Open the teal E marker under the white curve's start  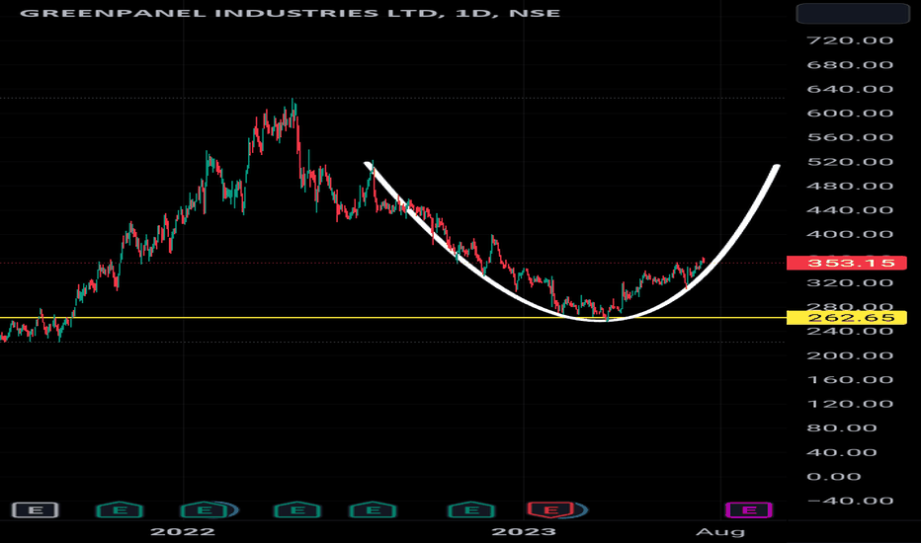point(373,509)
